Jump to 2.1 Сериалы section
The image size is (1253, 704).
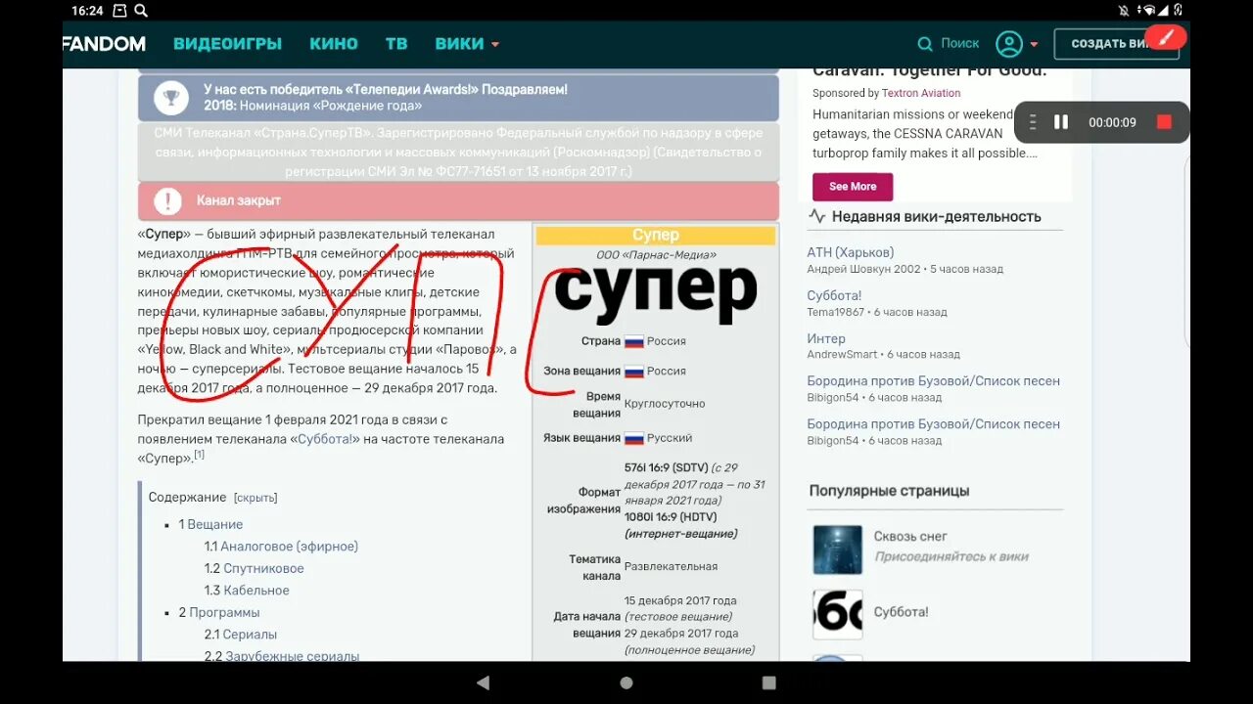point(241,635)
